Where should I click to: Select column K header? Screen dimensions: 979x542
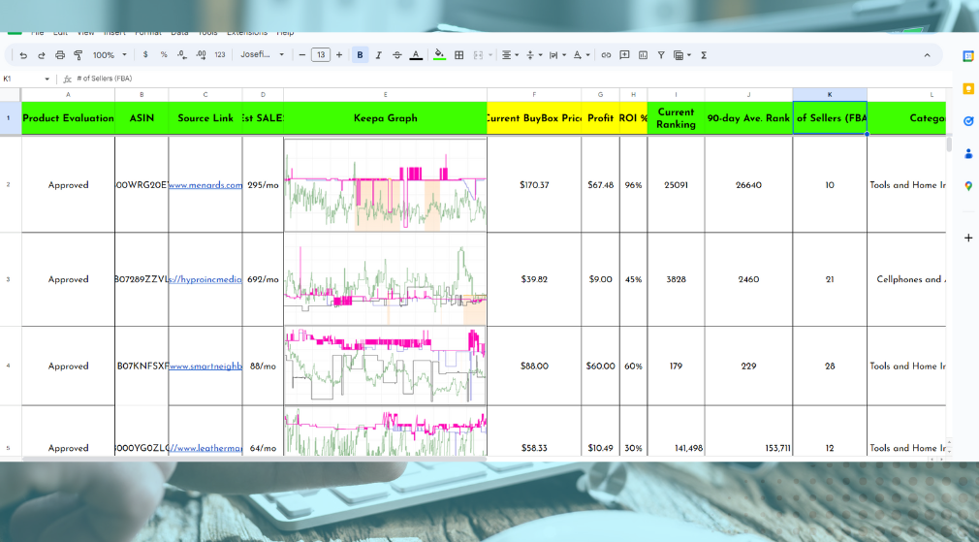point(830,94)
